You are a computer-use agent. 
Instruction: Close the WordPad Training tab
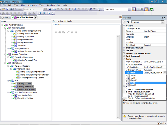(x=35, y=17)
